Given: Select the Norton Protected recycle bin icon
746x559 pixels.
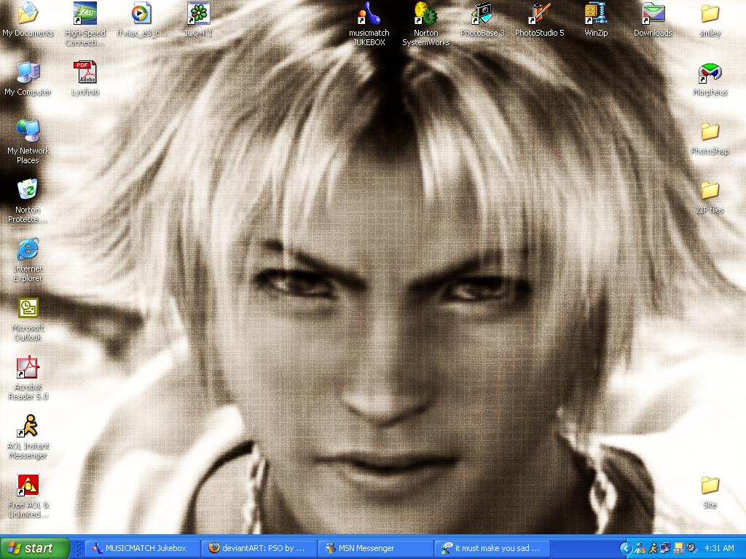Looking at the screenshot, I should [28, 190].
